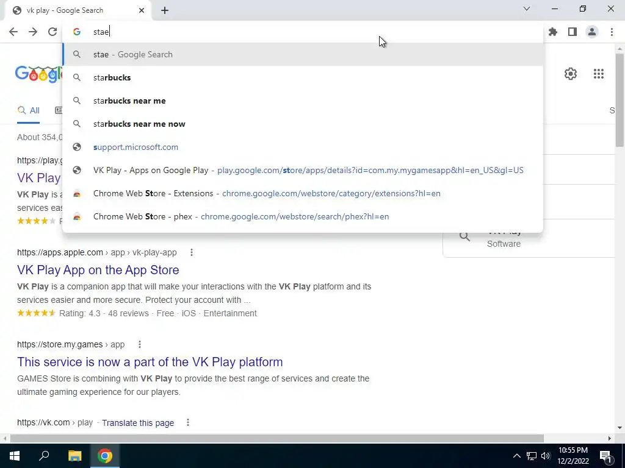Open Chrome three-dot main menu

point(612,32)
